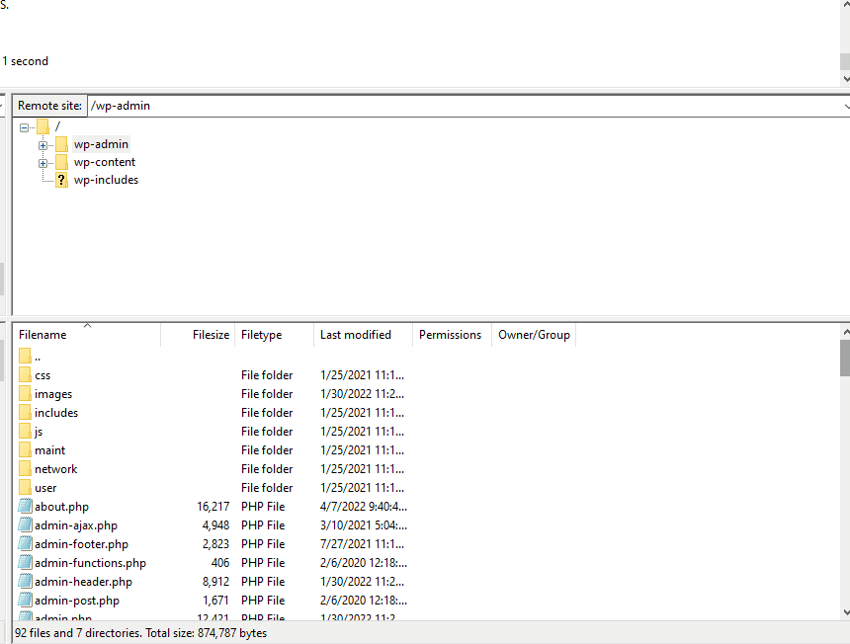Sort files by Filetype column
Image resolution: width=850 pixels, height=644 pixels.
pos(275,335)
